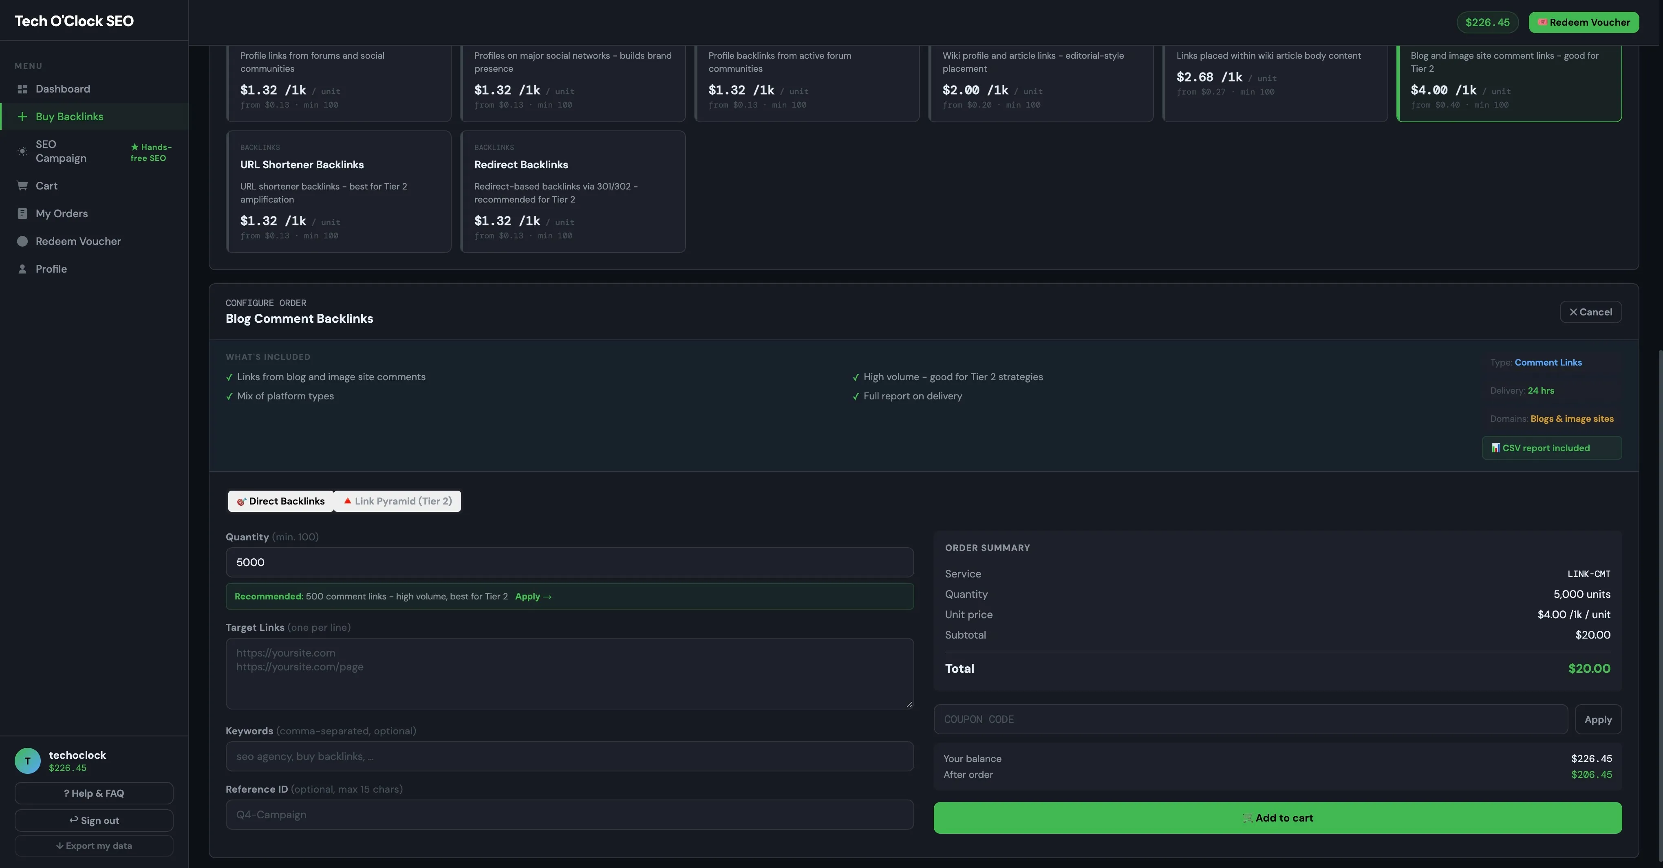The height and width of the screenshot is (868, 1663).
Task: Click the Reference ID field
Action: pos(569,815)
